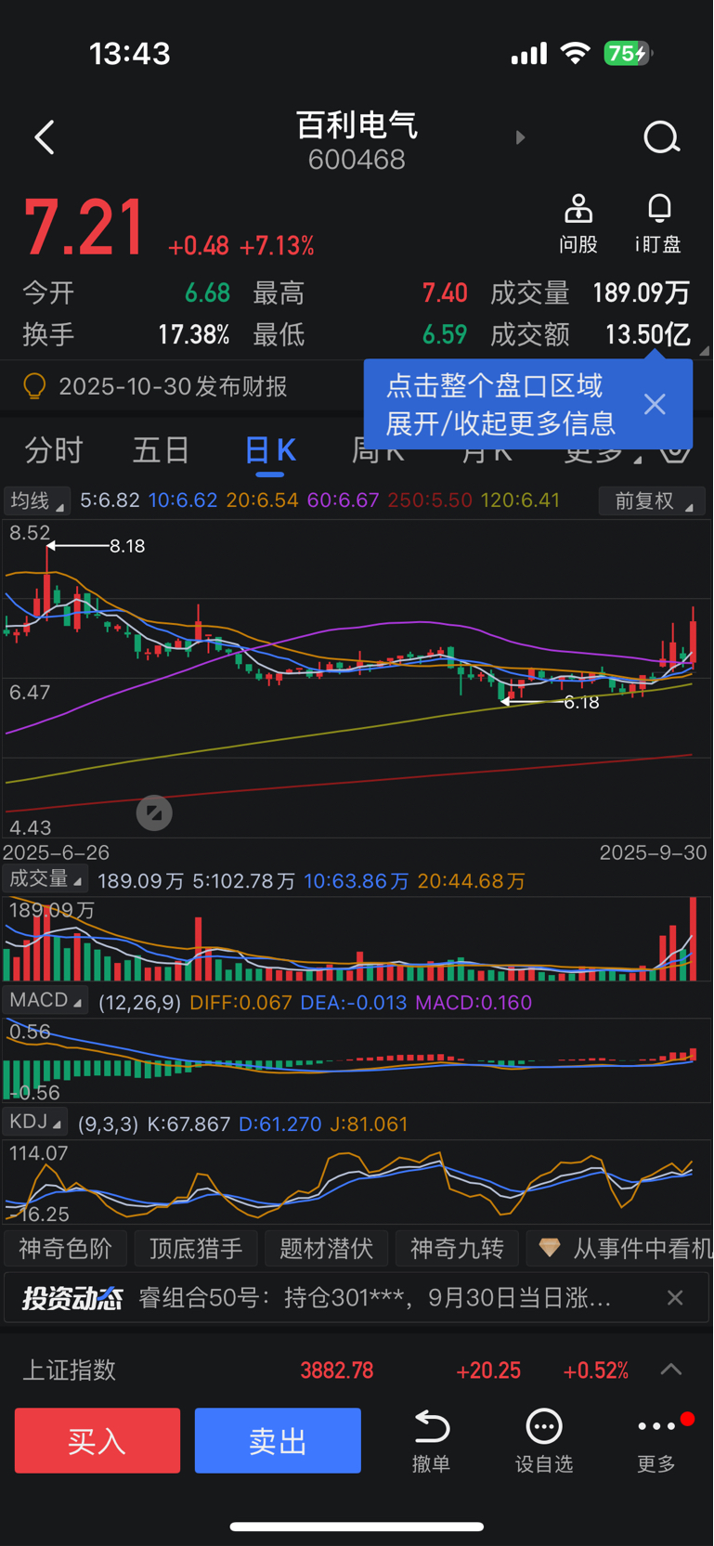Tap the +7.13% change value
Image resolution: width=714 pixels, height=1546 pixels.
coord(277,246)
